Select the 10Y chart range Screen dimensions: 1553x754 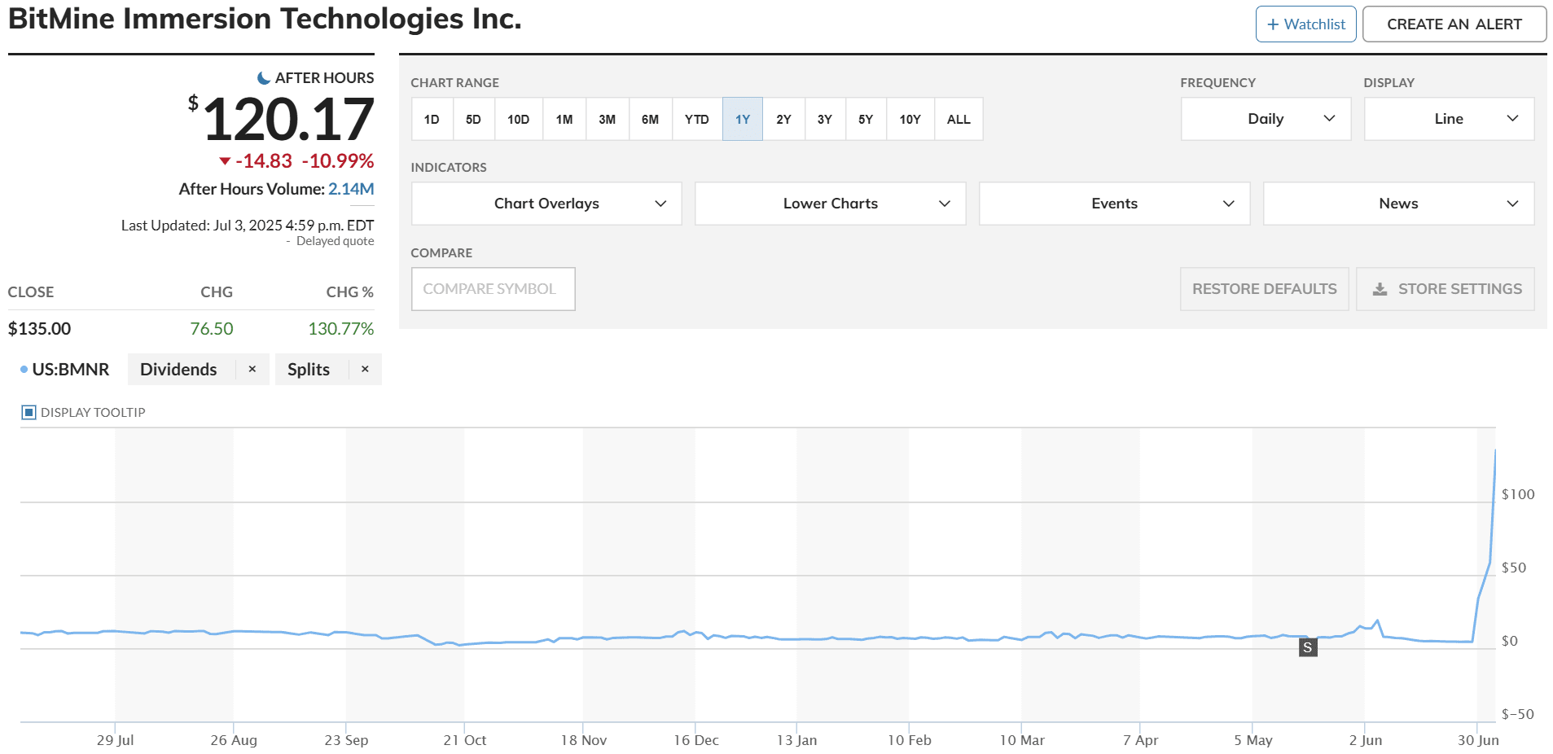click(x=910, y=119)
